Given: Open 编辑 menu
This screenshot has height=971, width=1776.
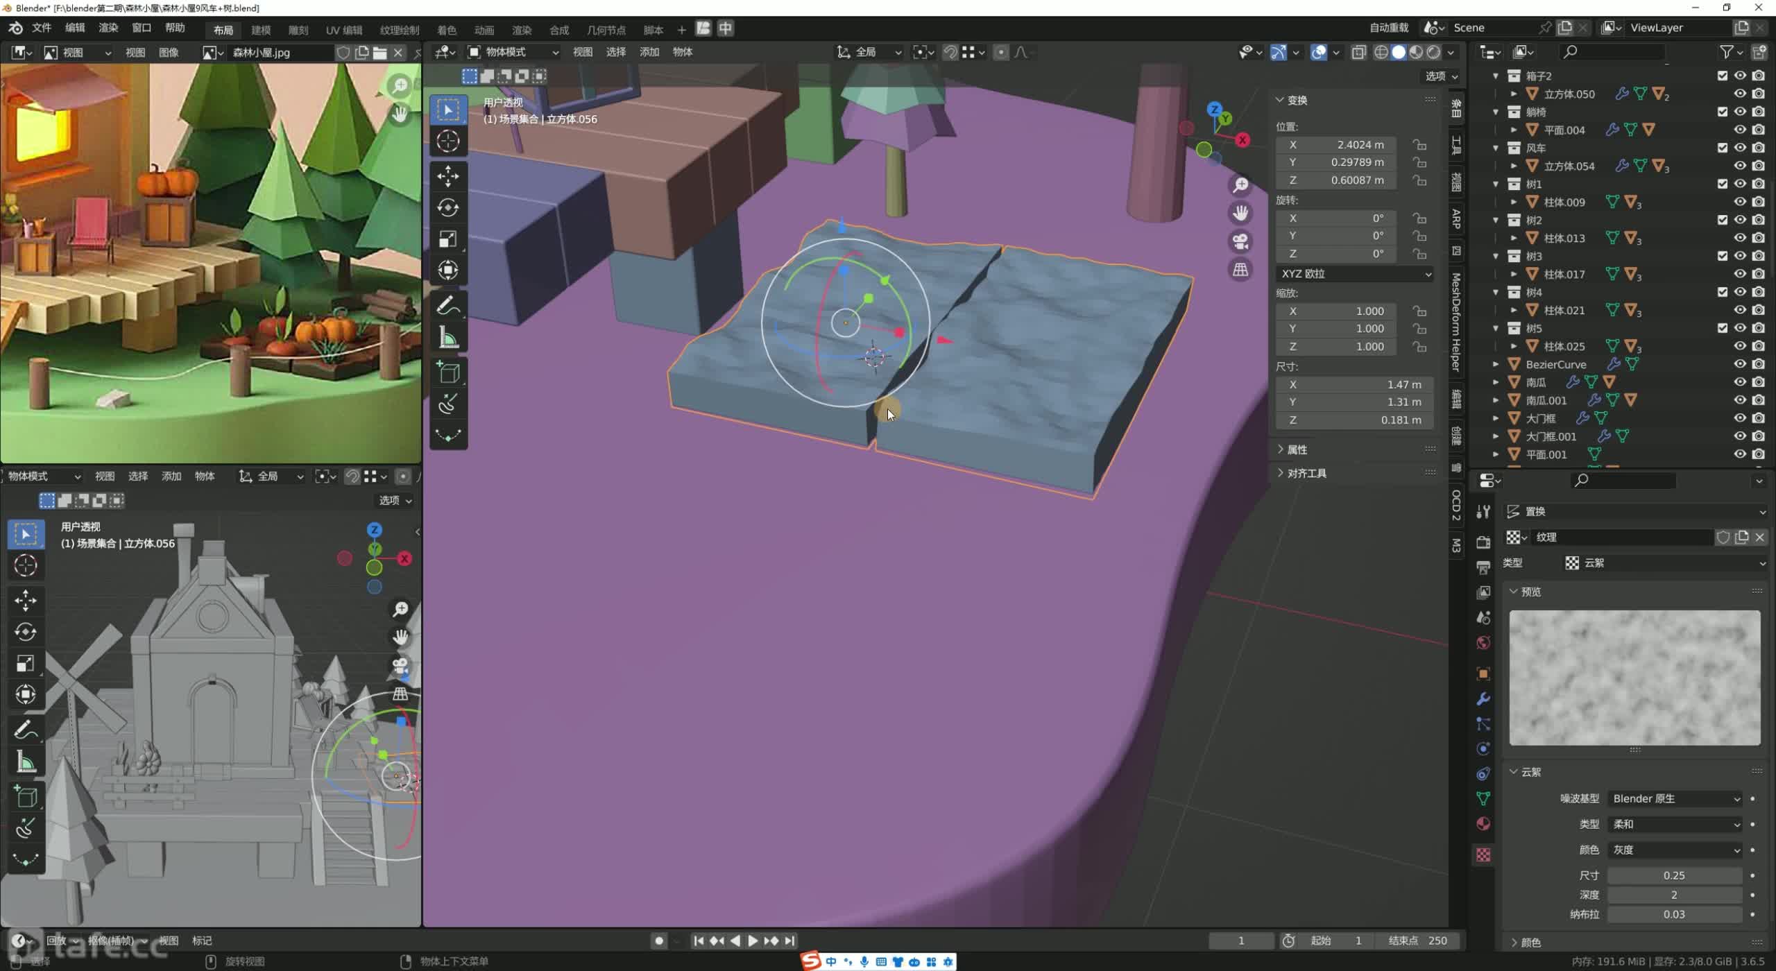Looking at the screenshot, I should (75, 28).
